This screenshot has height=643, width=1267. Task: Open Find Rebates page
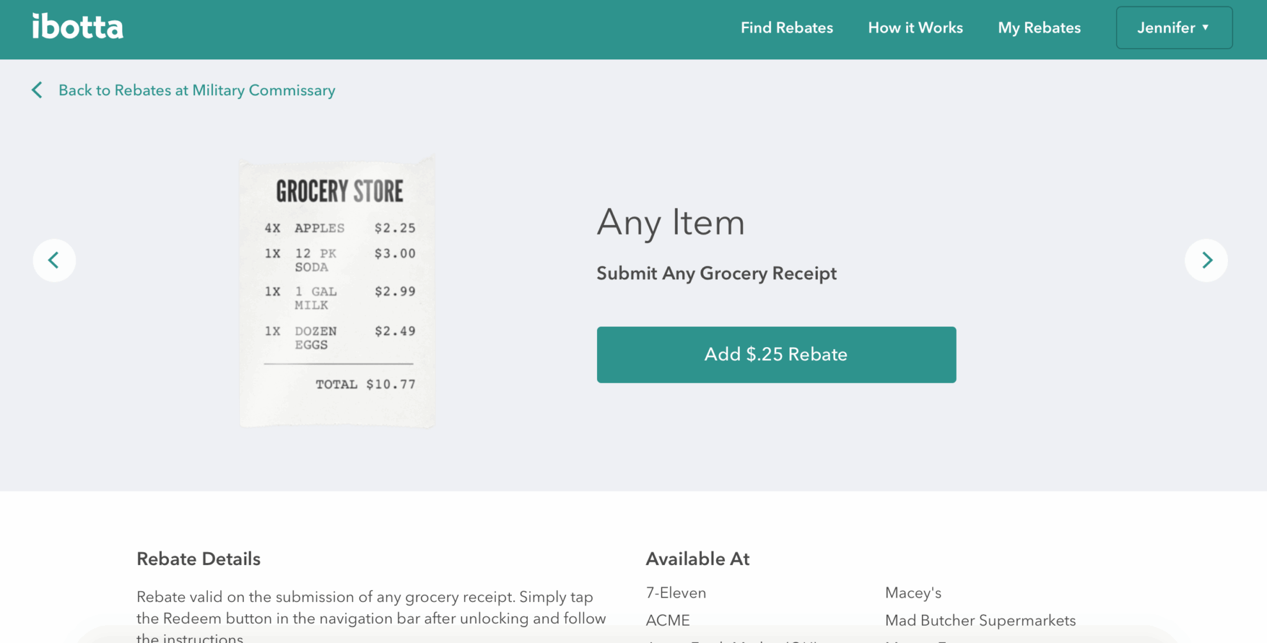coord(786,28)
